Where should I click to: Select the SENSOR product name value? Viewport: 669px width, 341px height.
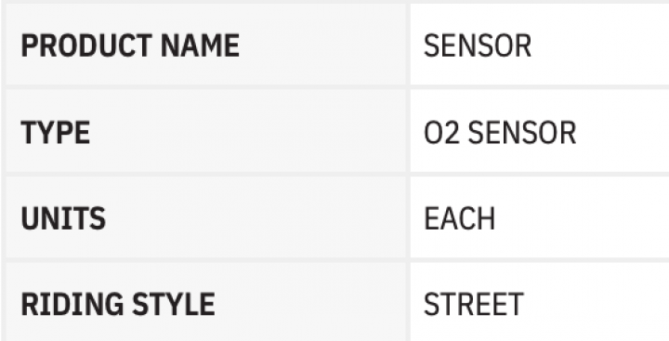point(477,46)
